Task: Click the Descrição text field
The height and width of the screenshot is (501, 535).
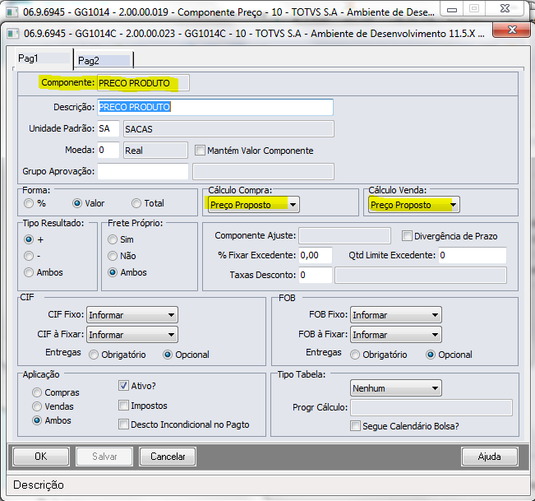Action: point(215,108)
